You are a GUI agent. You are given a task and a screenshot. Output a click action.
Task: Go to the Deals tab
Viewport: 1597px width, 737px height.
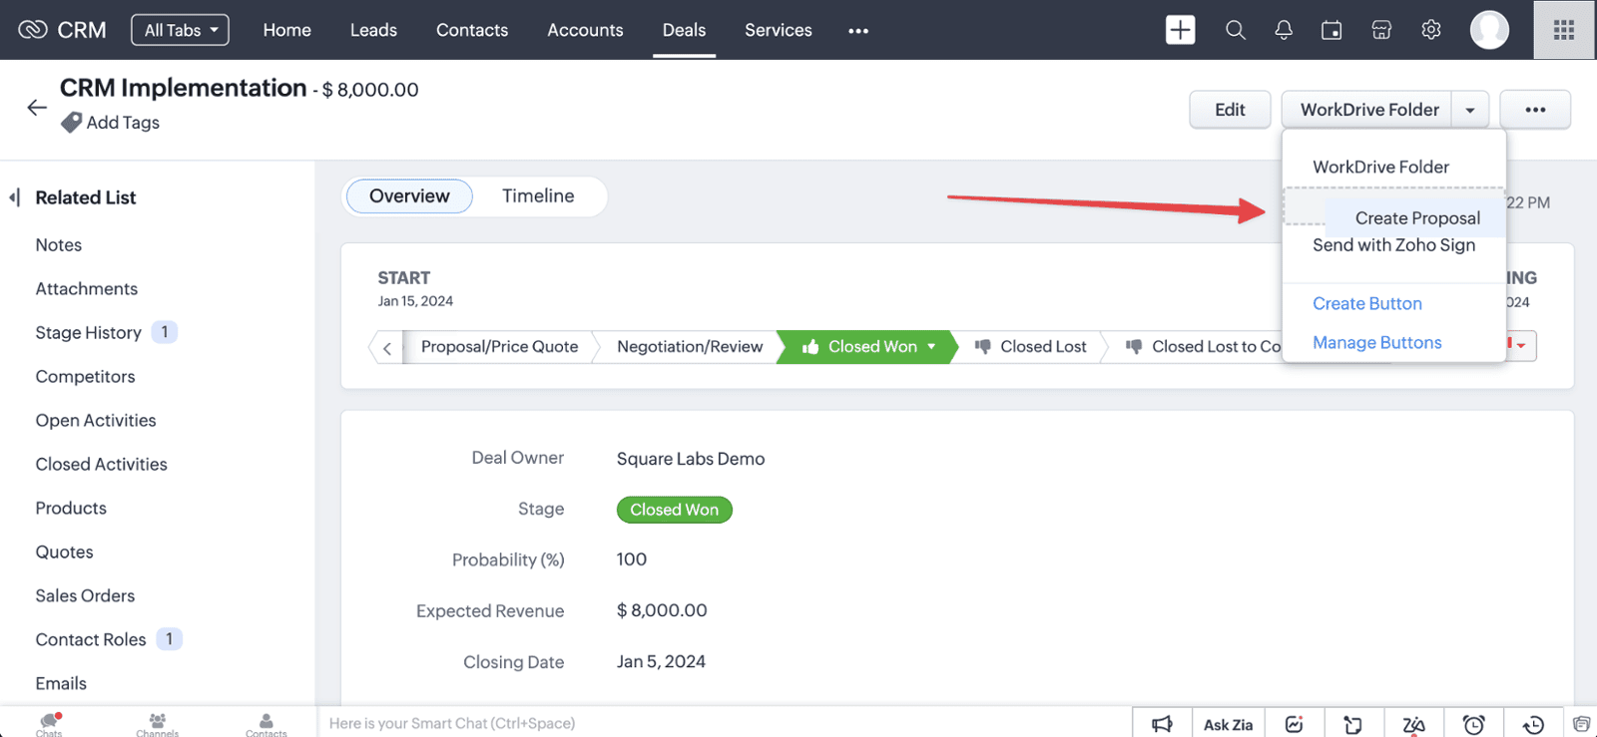pos(684,30)
